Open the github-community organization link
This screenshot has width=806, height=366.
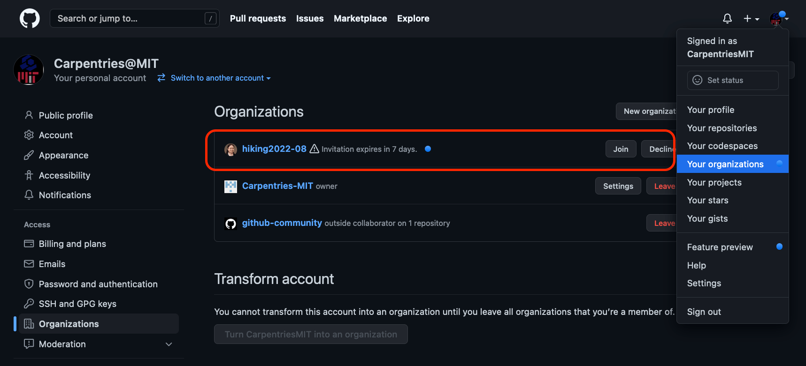[x=282, y=223]
